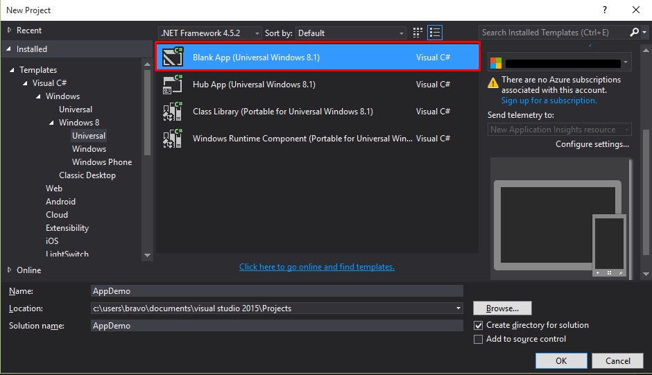The height and width of the screenshot is (375, 652).
Task: Open search options dropdown arrow
Action: pyautogui.click(x=644, y=33)
